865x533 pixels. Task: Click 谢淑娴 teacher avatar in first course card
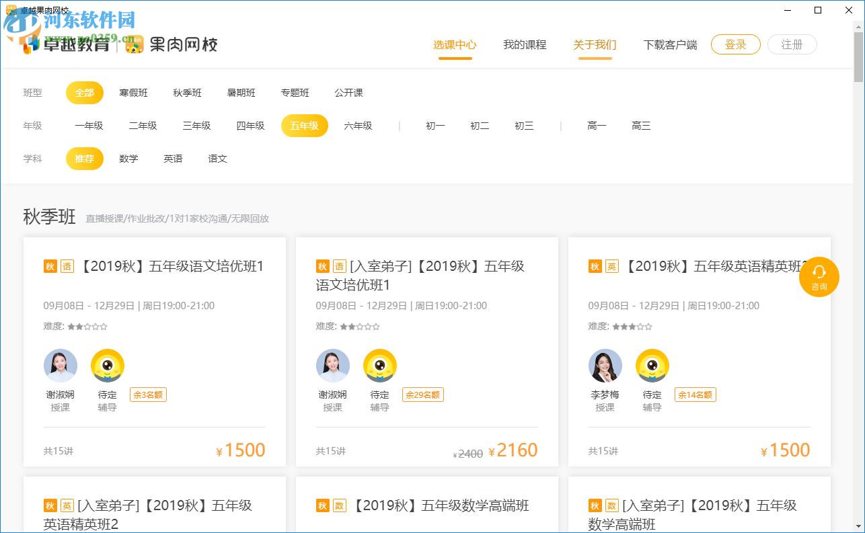tap(61, 366)
